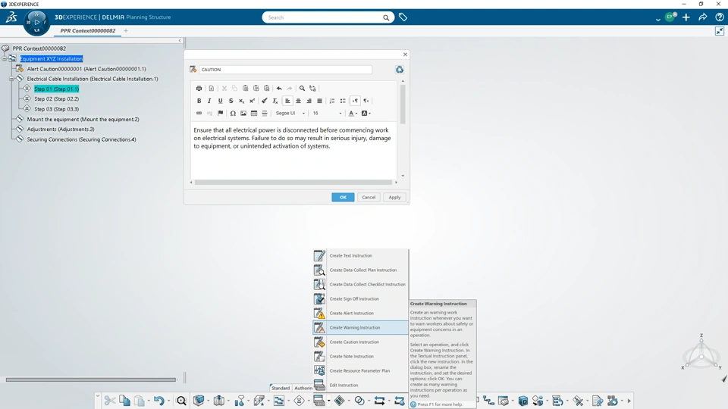This screenshot has width=728, height=409.
Task: Toggle justify text alignment
Action: point(319,101)
